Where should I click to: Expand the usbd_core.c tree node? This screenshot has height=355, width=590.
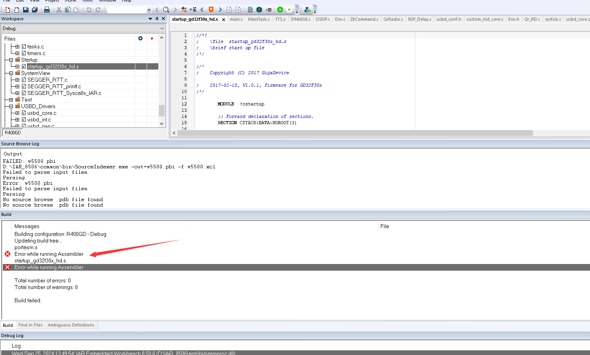click(x=17, y=113)
